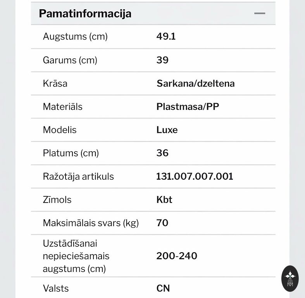Click the brand value Kbt
The width and height of the screenshot is (305, 298).
[164, 200]
